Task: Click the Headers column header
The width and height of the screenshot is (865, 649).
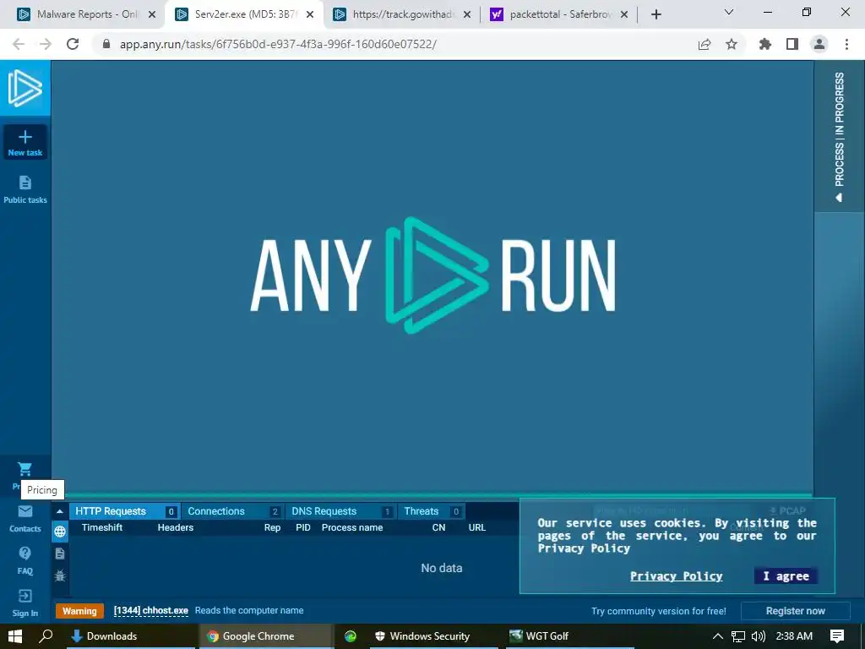Action: tap(176, 527)
